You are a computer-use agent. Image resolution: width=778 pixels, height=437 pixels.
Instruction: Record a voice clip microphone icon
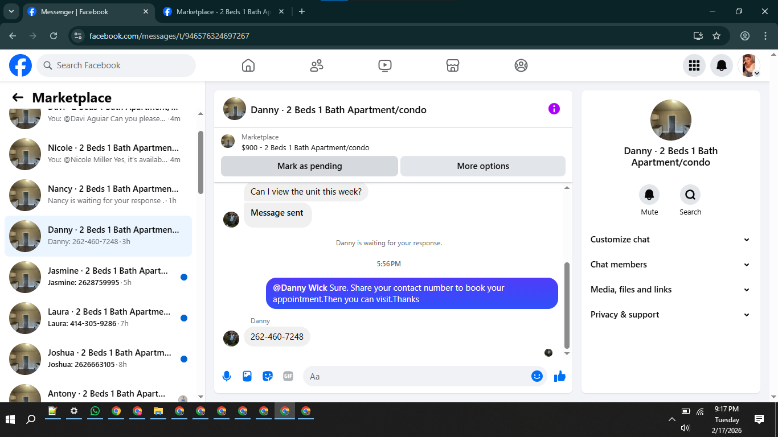coord(227,376)
